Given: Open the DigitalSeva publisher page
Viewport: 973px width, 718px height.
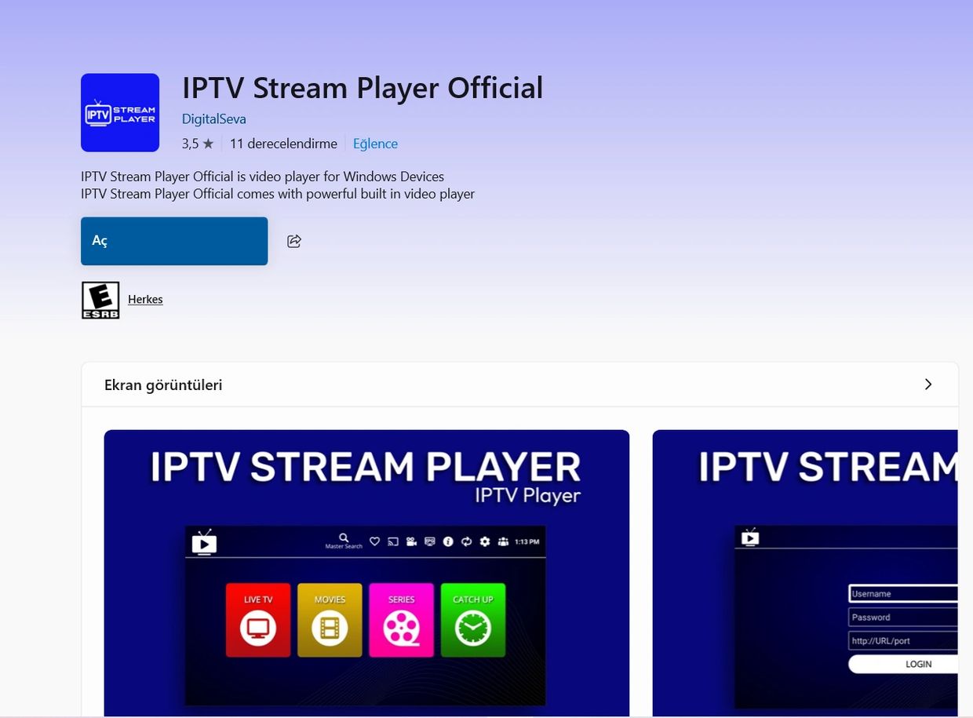Looking at the screenshot, I should [x=214, y=119].
